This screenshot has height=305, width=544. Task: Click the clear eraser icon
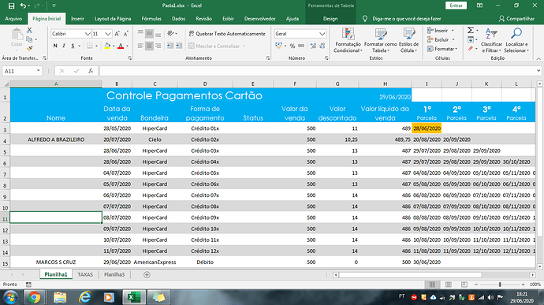tap(471, 49)
